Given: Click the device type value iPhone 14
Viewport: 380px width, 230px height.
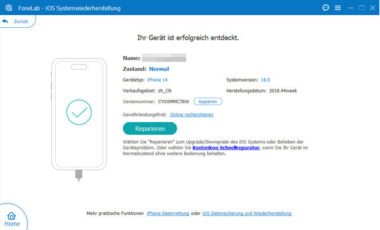Looking at the screenshot, I should [157, 80].
